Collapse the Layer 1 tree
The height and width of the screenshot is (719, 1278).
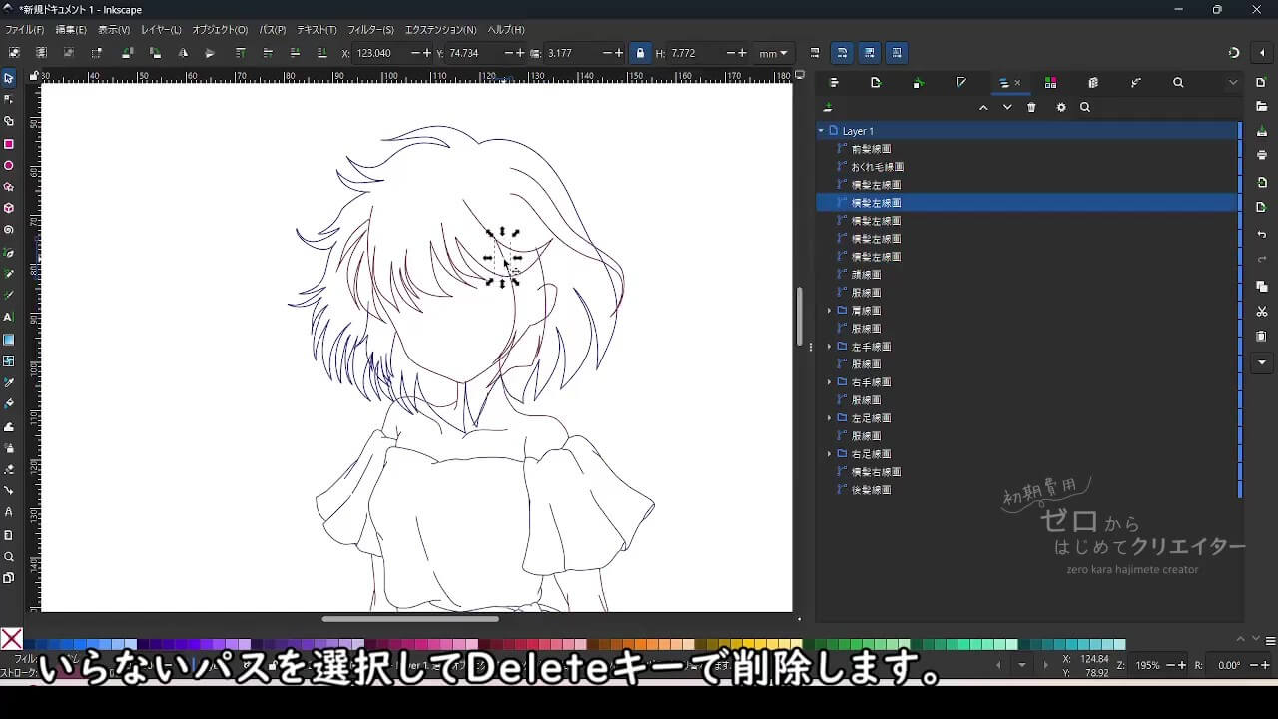pyautogui.click(x=820, y=130)
